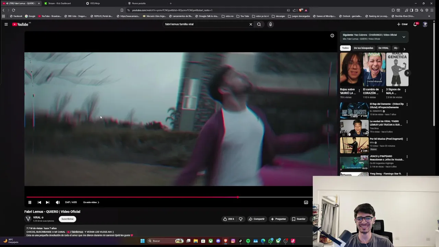Open 'La verdad de VIRAL' video title
Screen dimensions: 439x247
pyautogui.click(x=386, y=123)
